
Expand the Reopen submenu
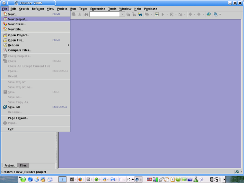coord(13,45)
